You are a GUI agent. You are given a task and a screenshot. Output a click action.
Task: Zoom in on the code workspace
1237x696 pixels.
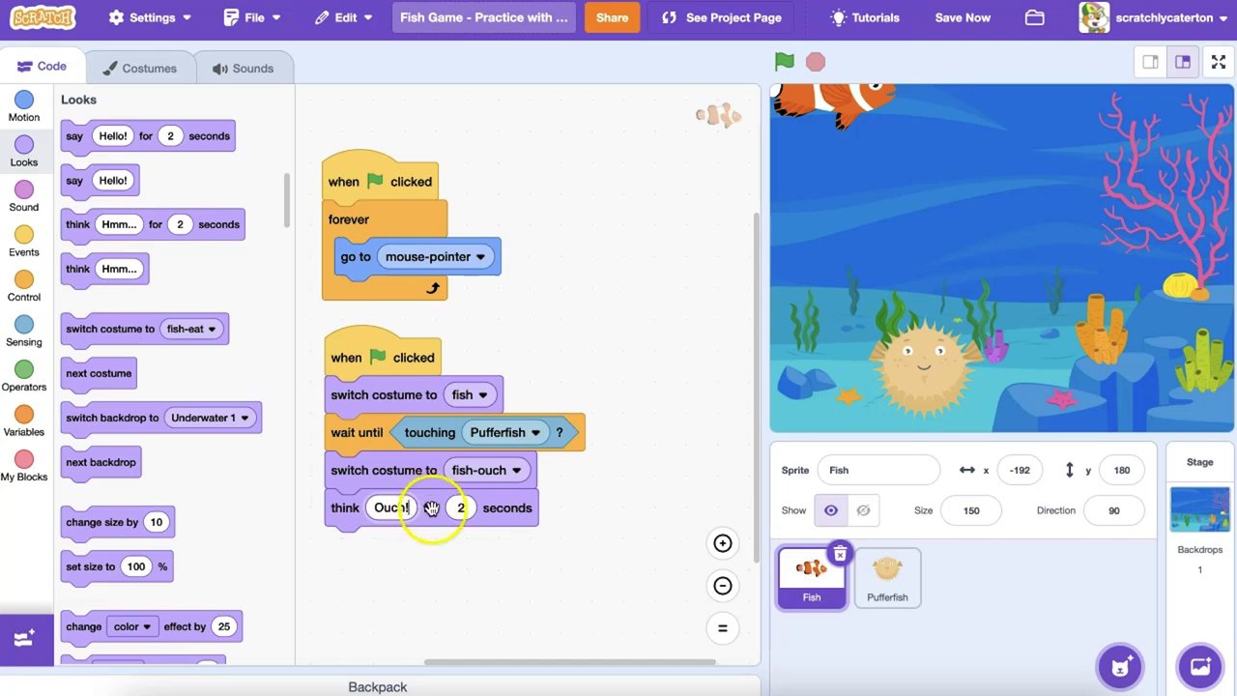click(722, 543)
